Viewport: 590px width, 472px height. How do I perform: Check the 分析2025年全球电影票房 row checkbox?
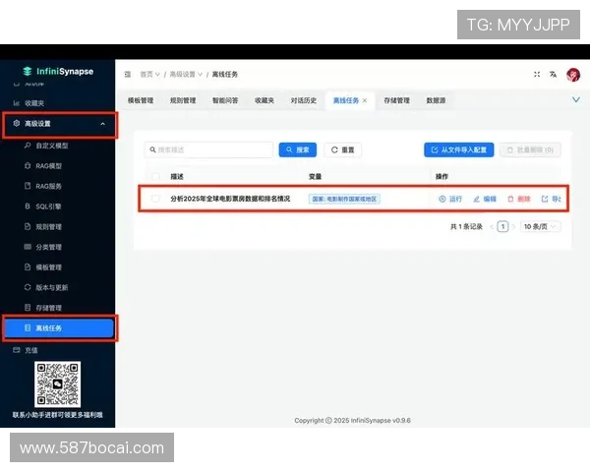(155, 199)
